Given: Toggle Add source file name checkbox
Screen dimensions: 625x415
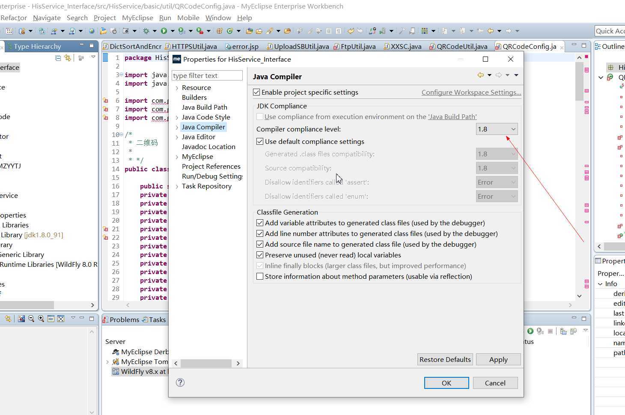Looking at the screenshot, I should point(260,244).
